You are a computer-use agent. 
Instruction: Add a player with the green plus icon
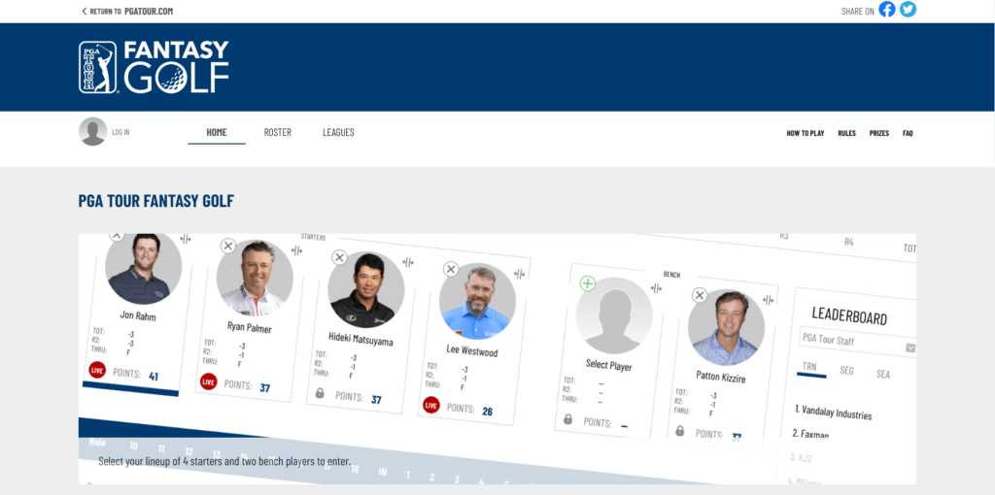point(588,283)
